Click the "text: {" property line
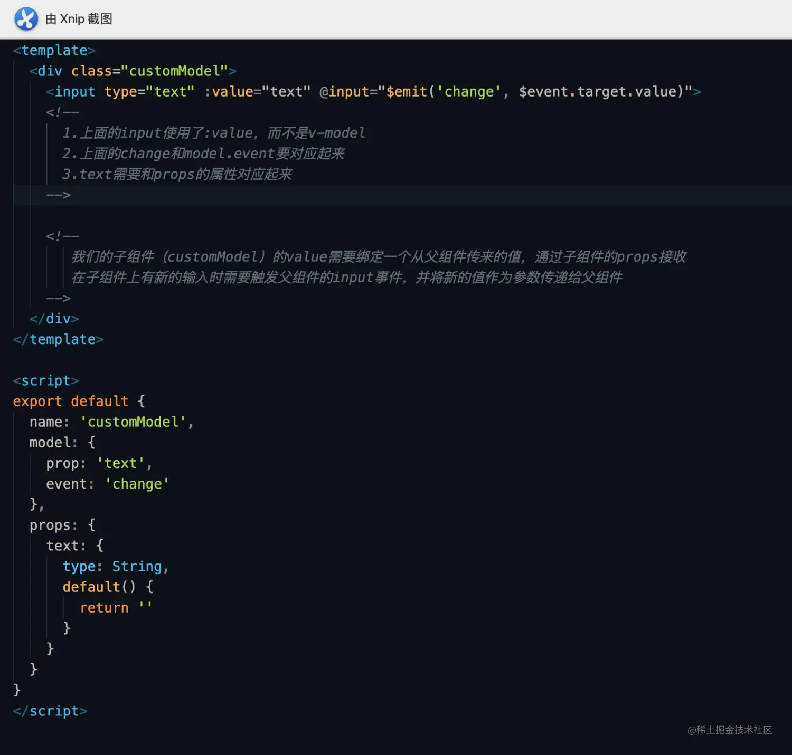 [75, 546]
